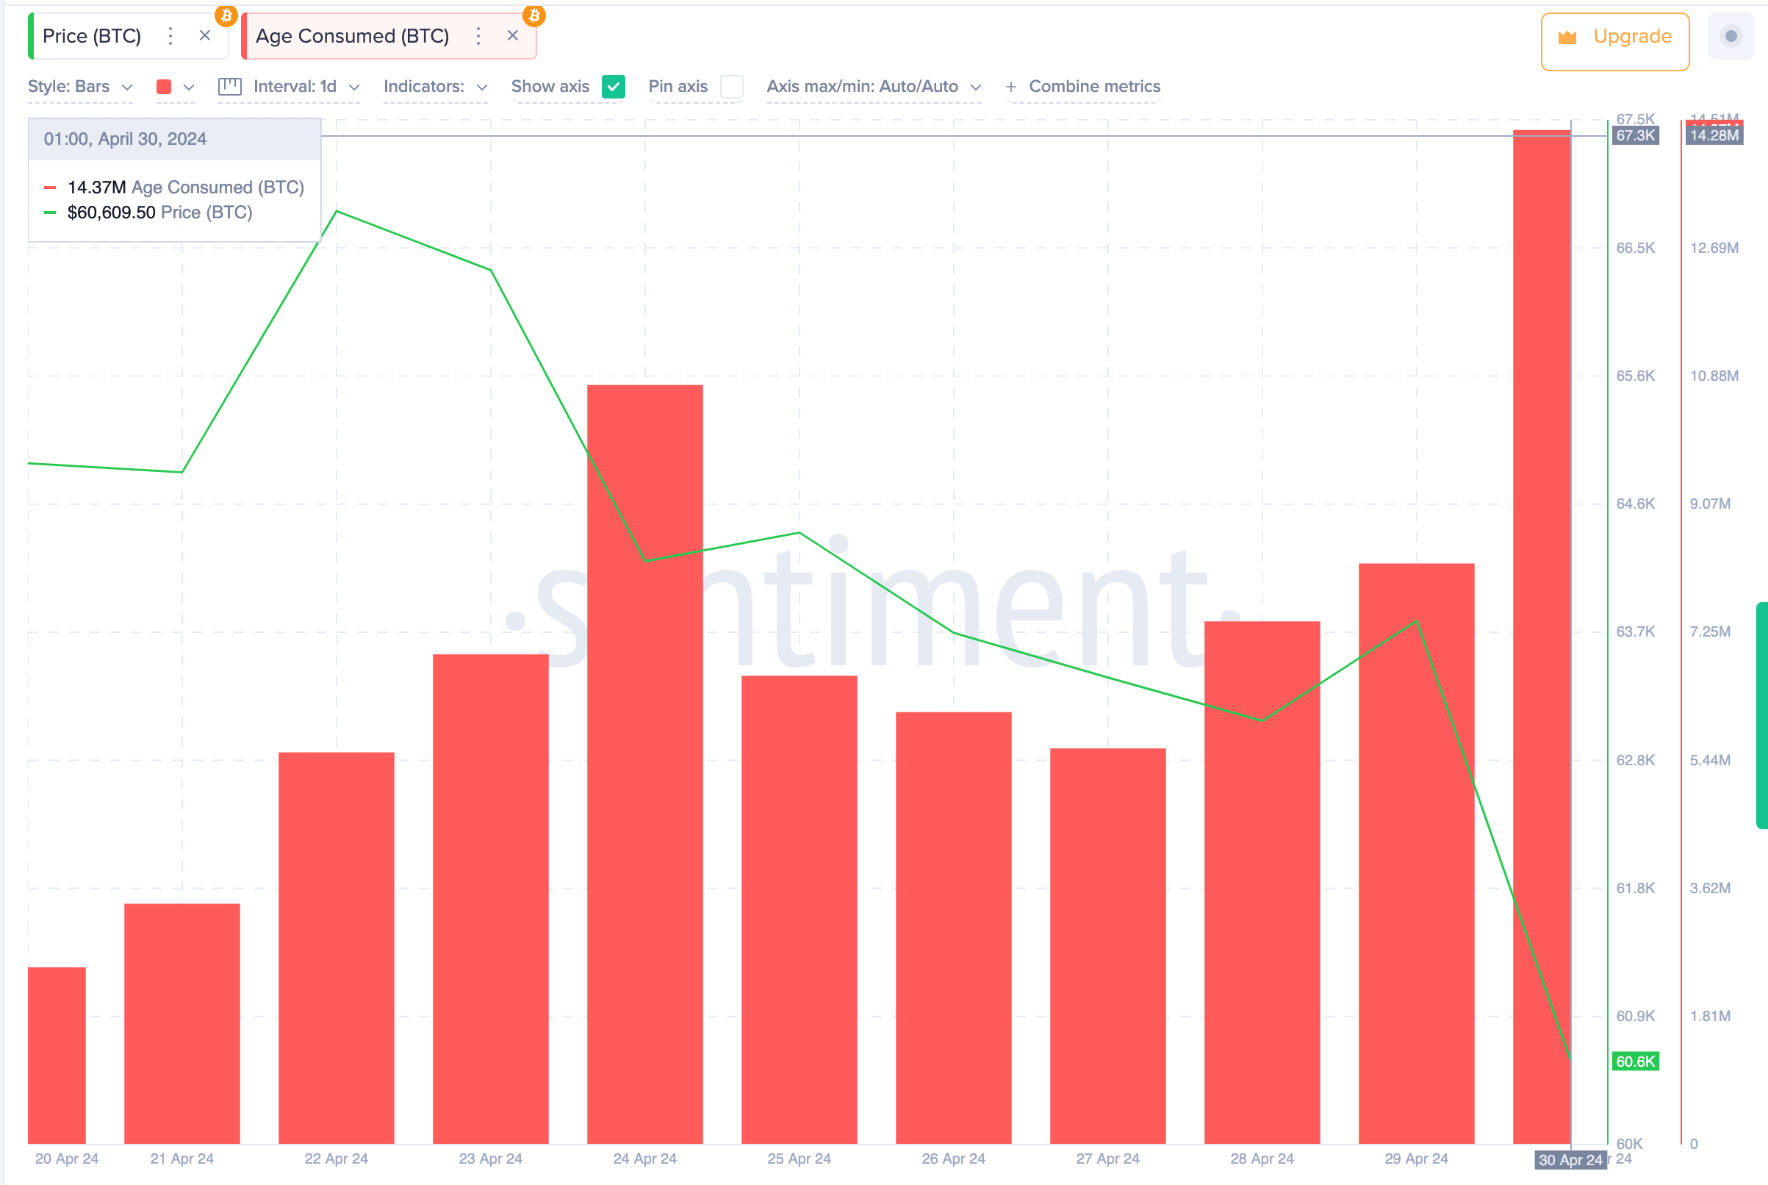1768x1185 pixels.
Task: Select the Age Consumed (BTC) tab
Action: [x=352, y=36]
